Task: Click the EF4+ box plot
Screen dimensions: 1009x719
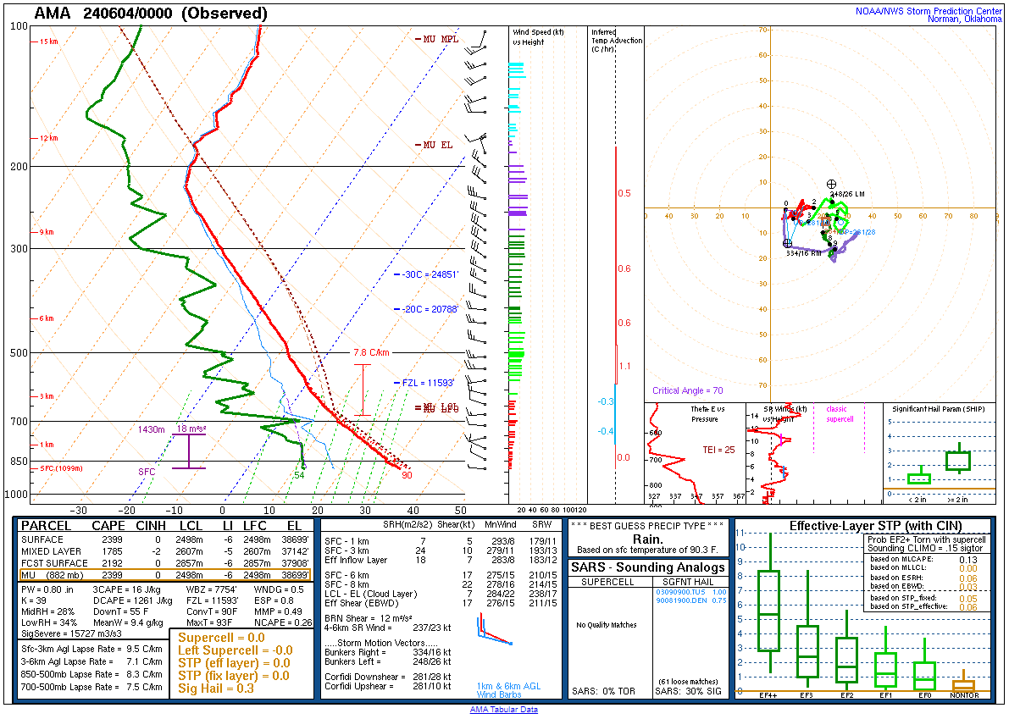Action: tap(769, 611)
